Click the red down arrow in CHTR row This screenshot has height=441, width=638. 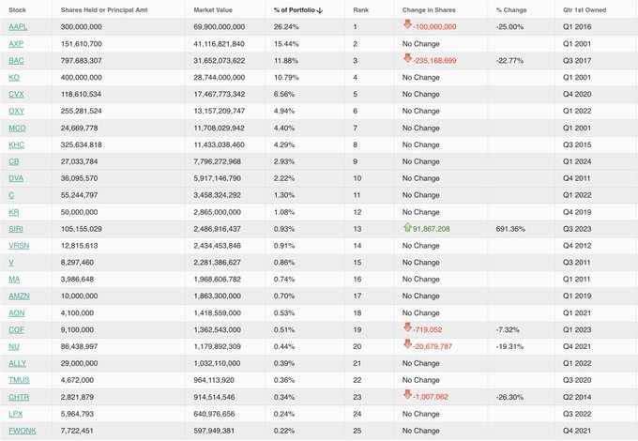coord(407,394)
